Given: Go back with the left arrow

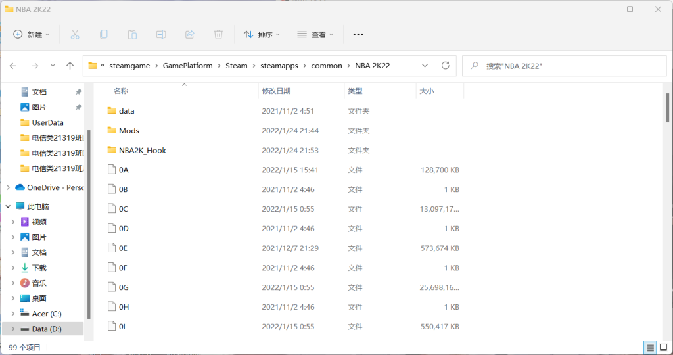Looking at the screenshot, I should tap(13, 66).
